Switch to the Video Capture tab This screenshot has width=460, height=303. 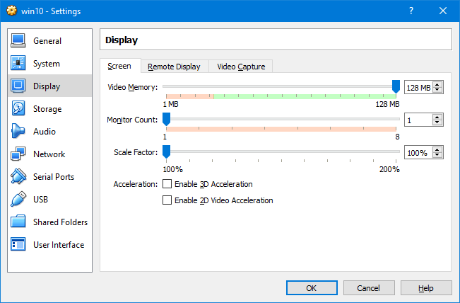[x=241, y=67]
